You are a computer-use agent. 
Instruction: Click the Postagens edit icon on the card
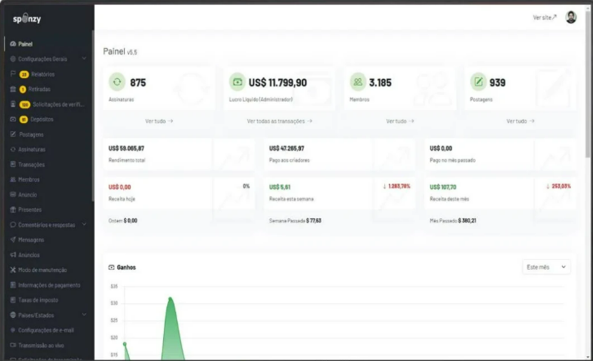(x=478, y=82)
